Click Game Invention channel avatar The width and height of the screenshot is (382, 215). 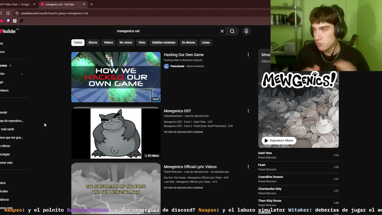tap(166, 66)
